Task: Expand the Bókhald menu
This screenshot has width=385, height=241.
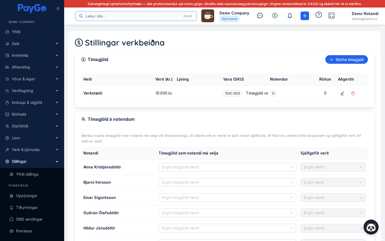Action: pyautogui.click(x=32, y=114)
